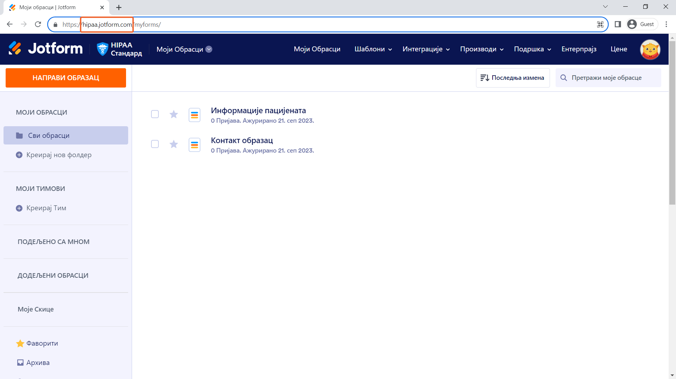Click the Претражи моје обрасце search field
Viewport: 676px width, 379px height.
(x=608, y=78)
